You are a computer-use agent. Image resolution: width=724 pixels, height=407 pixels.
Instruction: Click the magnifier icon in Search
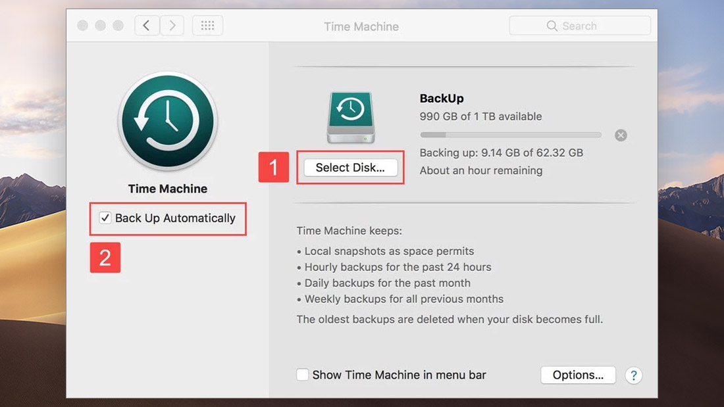(x=552, y=26)
